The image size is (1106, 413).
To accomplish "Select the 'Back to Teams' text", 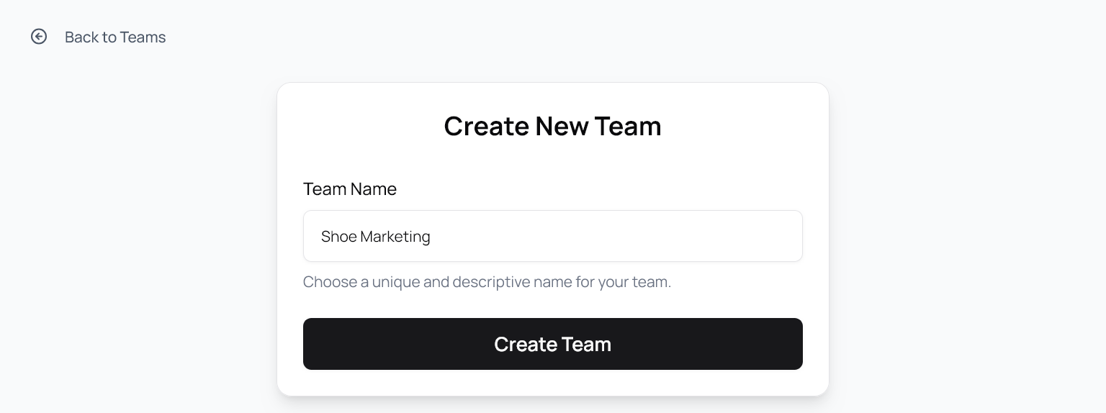I will (x=115, y=37).
